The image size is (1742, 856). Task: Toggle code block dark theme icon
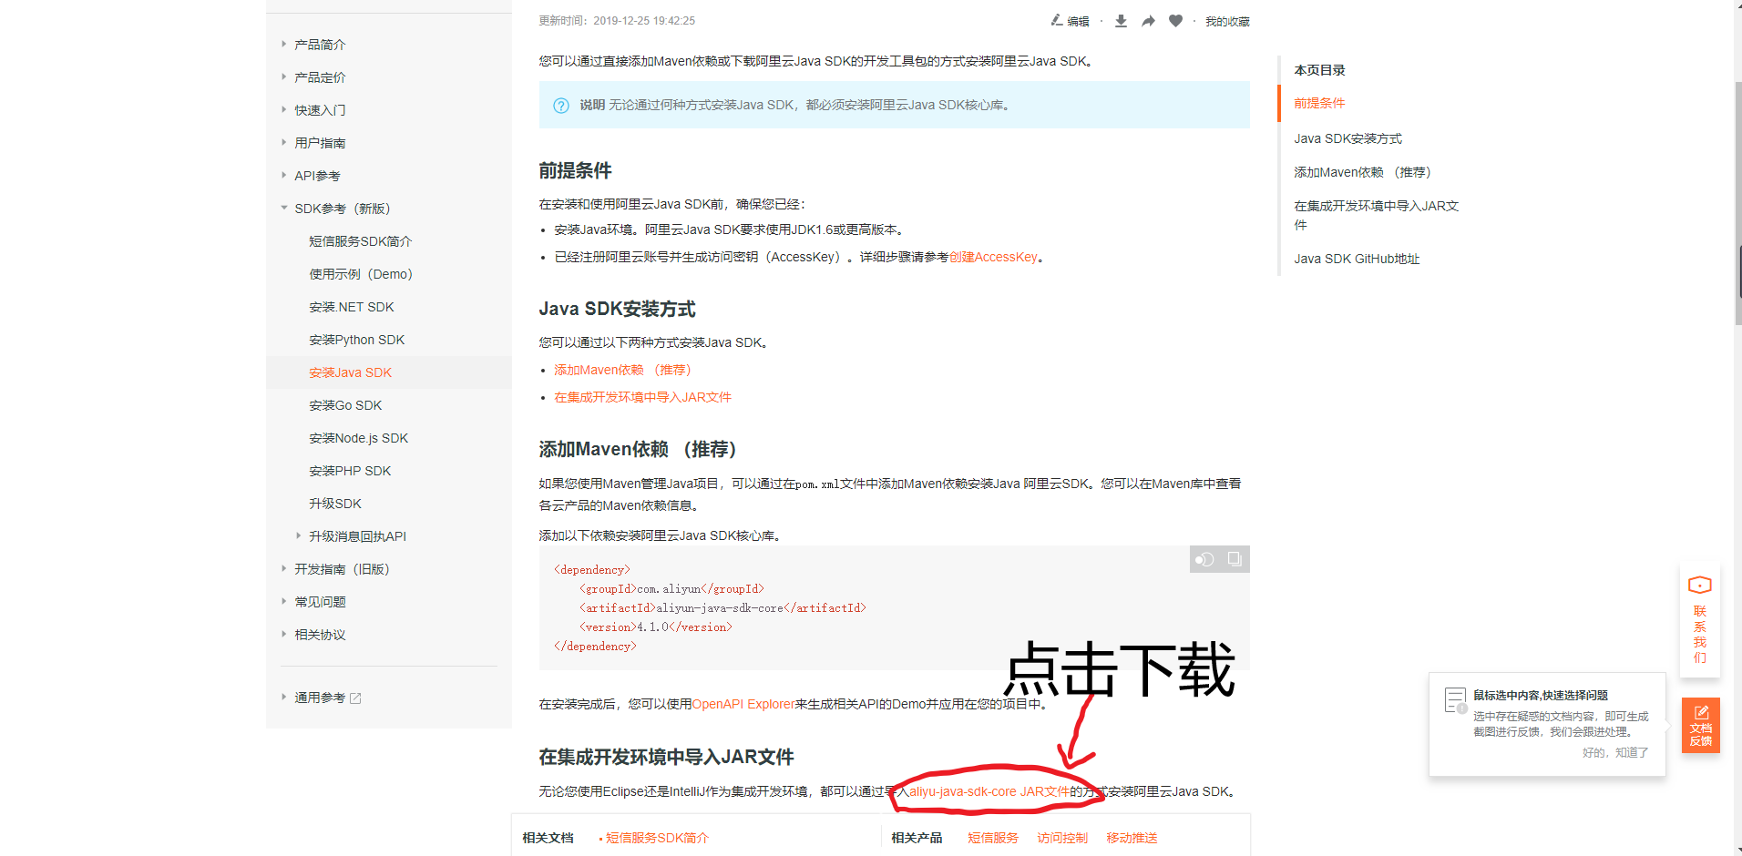tap(1204, 559)
